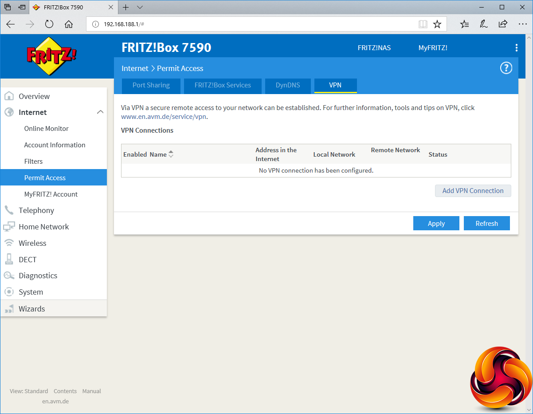The width and height of the screenshot is (533, 414).
Task: Open the favorites hub icon
Action: click(x=464, y=24)
